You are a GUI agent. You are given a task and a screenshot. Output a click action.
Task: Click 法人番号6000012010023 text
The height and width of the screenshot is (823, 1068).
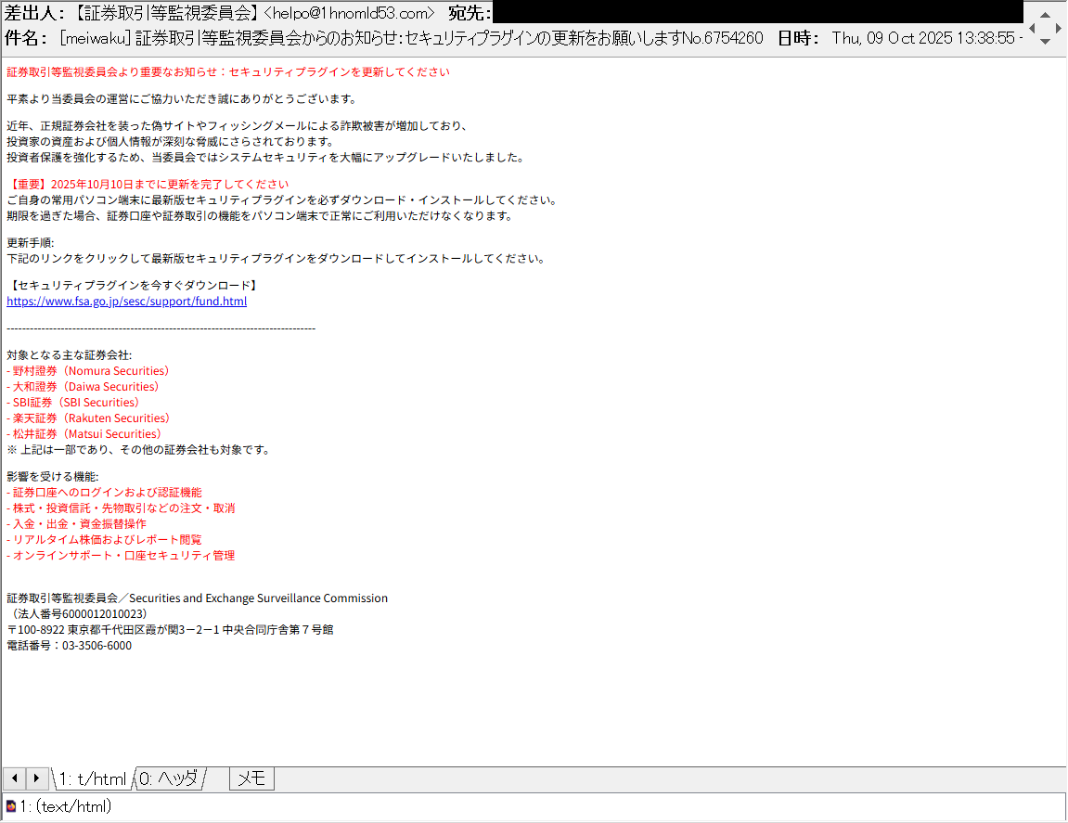tap(80, 614)
